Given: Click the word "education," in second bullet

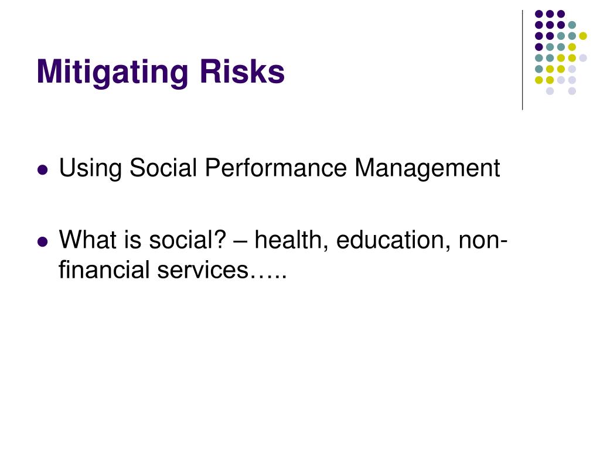Looking at the screenshot, I should coord(393,241).
